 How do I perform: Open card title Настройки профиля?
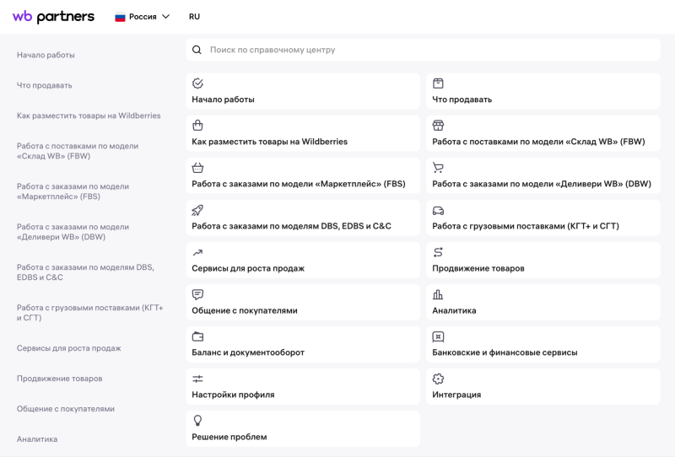point(233,395)
